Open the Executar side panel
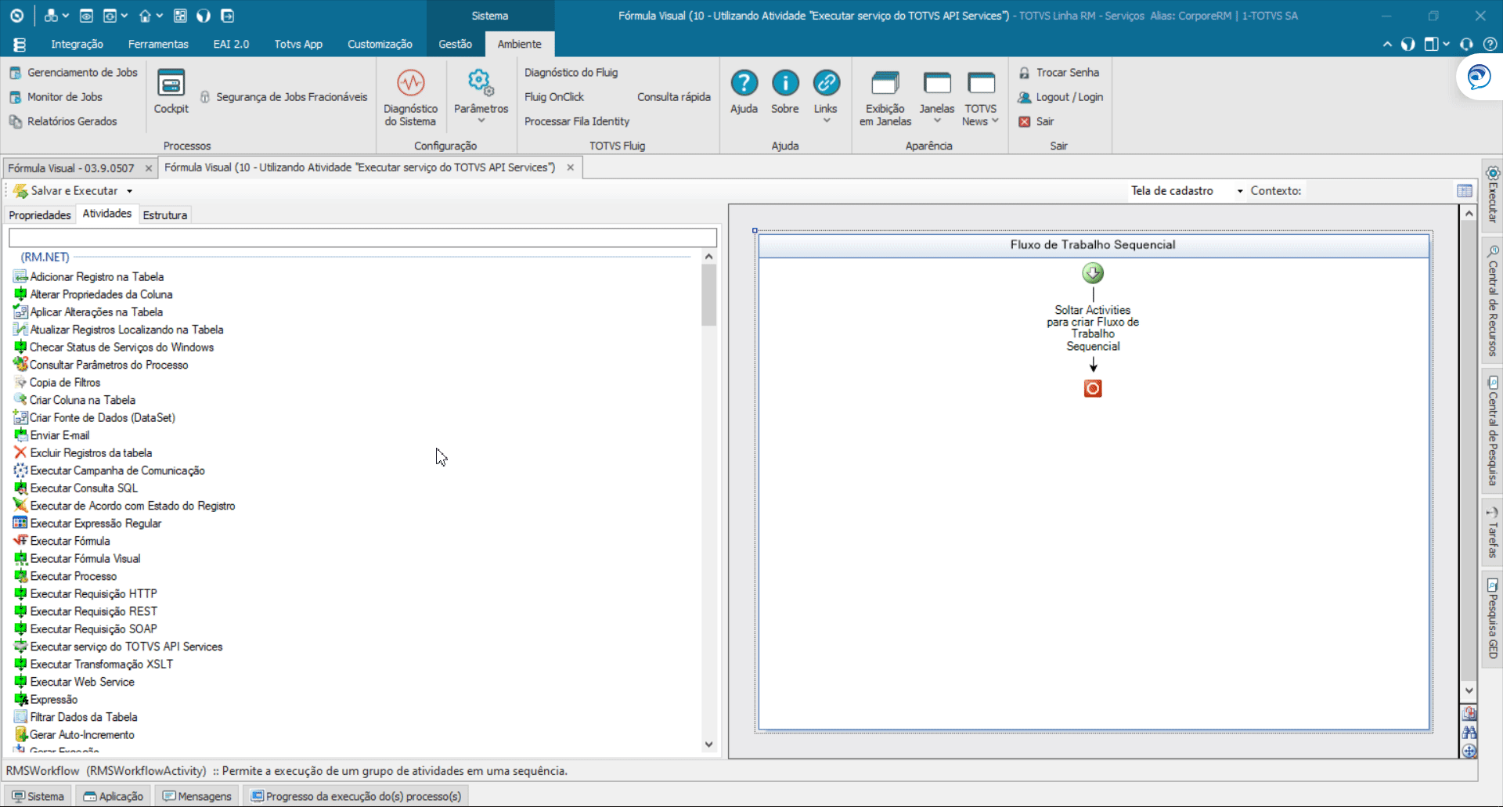This screenshot has height=807, width=1503. 1492,196
